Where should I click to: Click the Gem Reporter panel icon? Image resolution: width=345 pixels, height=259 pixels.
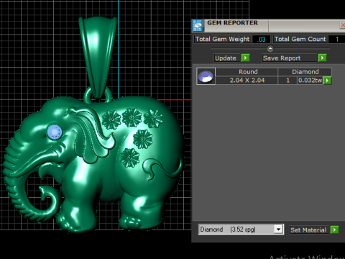pyautogui.click(x=198, y=26)
